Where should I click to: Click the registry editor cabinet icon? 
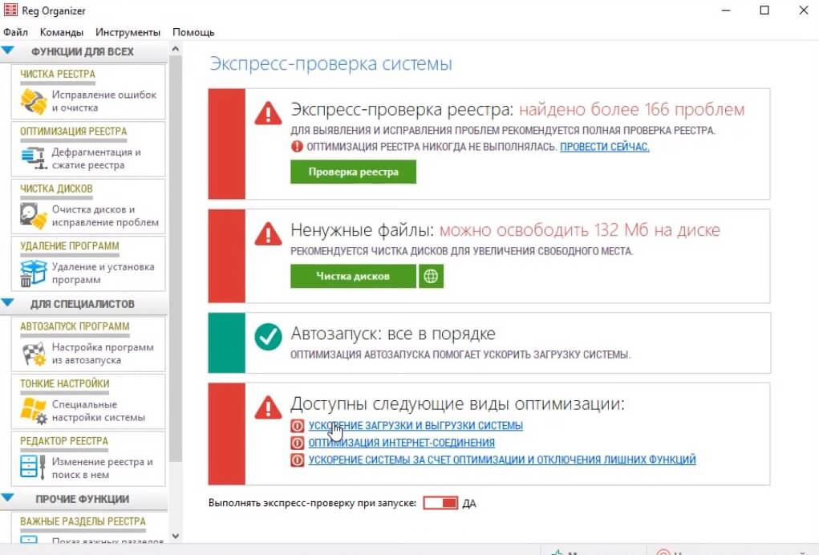[x=33, y=466]
